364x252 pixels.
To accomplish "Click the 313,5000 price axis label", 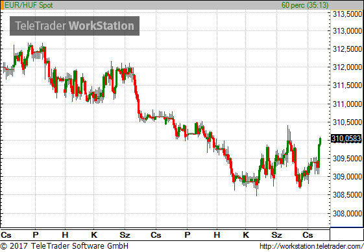I will pos(347,14).
